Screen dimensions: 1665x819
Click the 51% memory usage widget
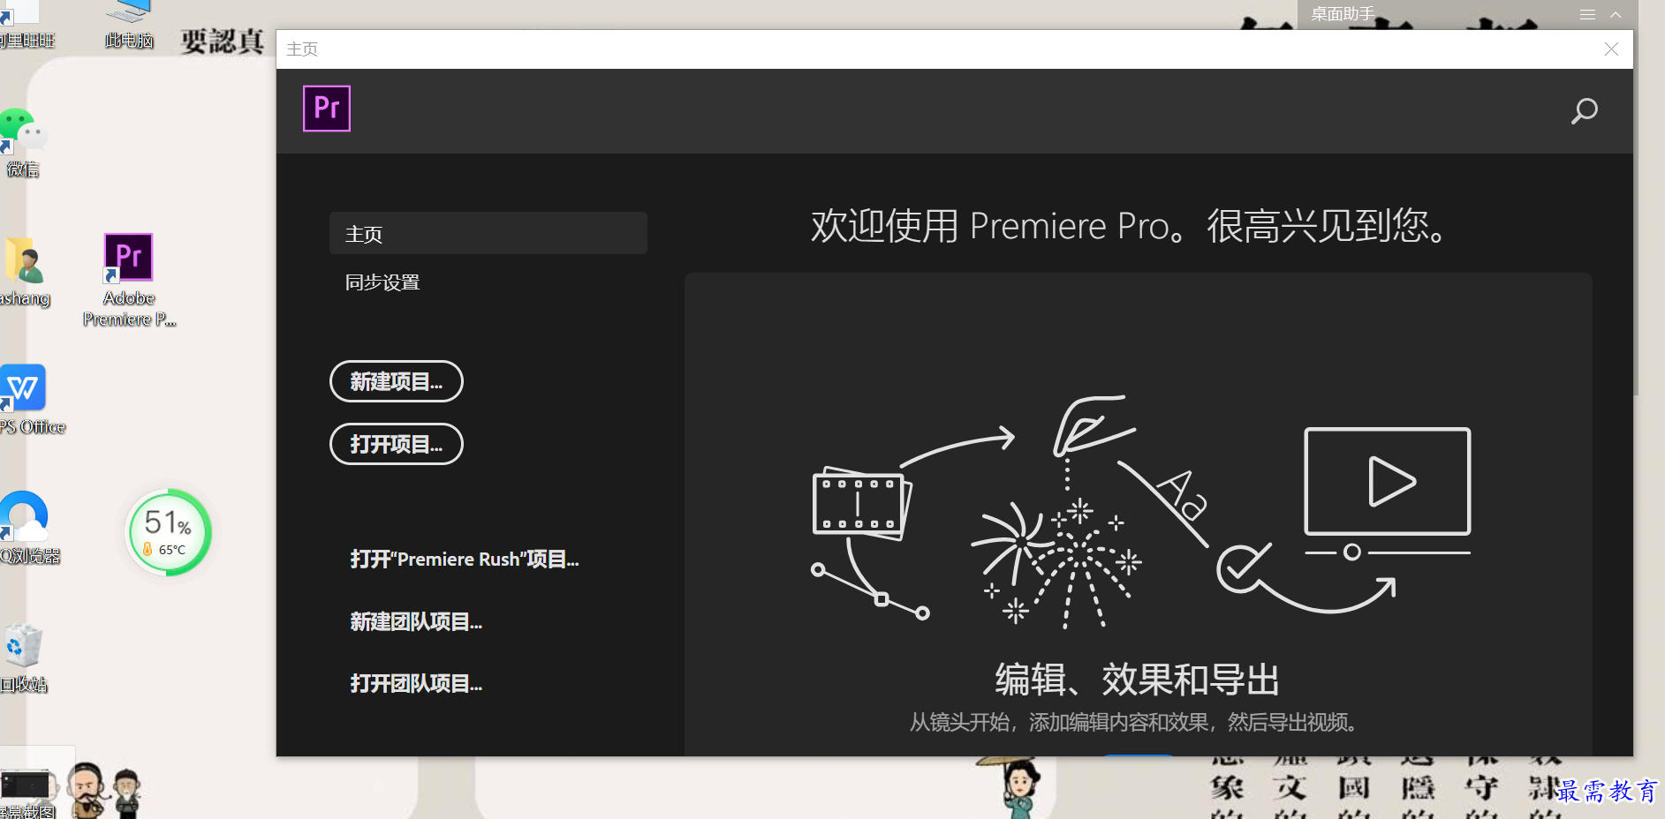click(168, 532)
